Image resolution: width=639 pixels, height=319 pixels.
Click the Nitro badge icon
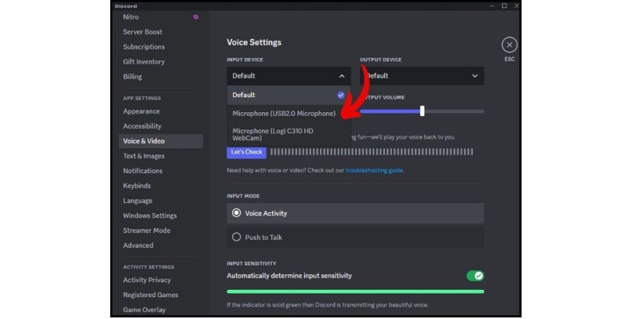(196, 17)
